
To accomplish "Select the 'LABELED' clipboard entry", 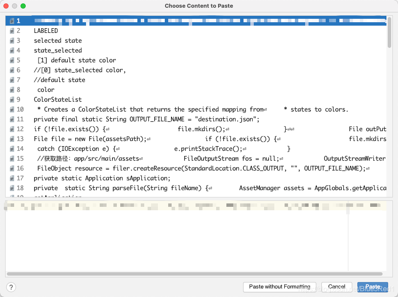I will click(x=196, y=31).
